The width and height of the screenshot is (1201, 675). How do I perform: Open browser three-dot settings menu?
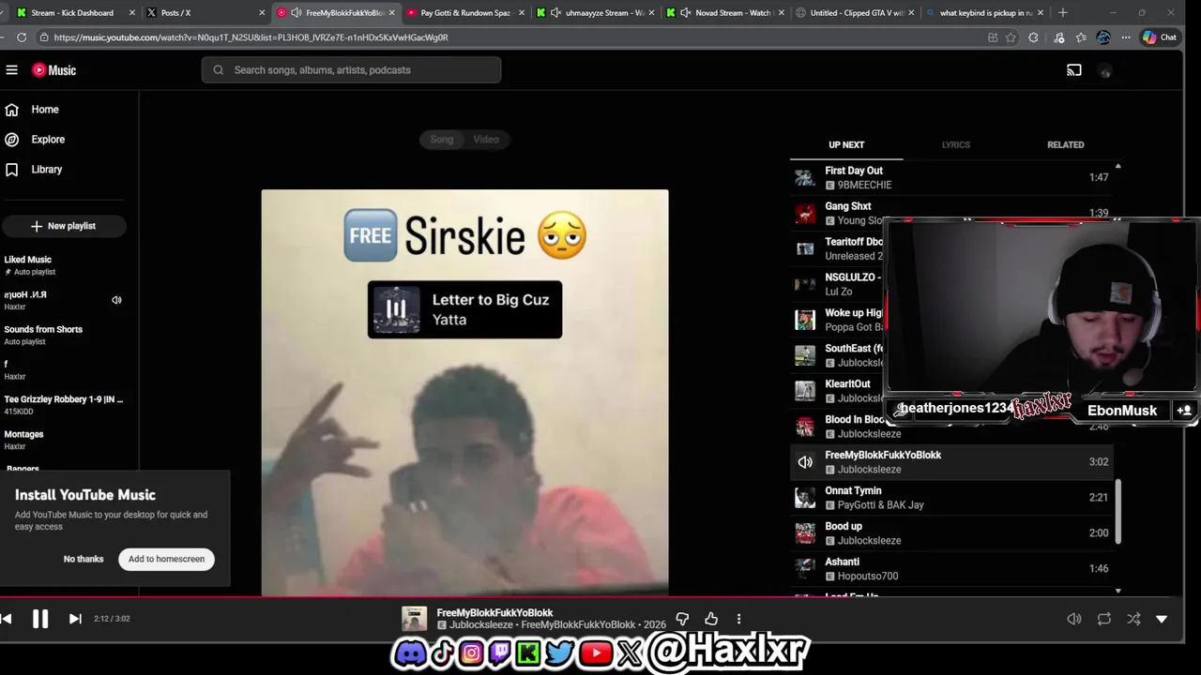pos(1126,37)
